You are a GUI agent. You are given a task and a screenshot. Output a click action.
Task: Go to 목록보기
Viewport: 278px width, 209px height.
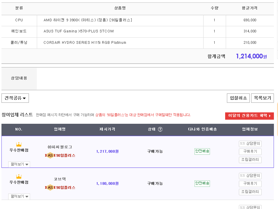coord(262,98)
